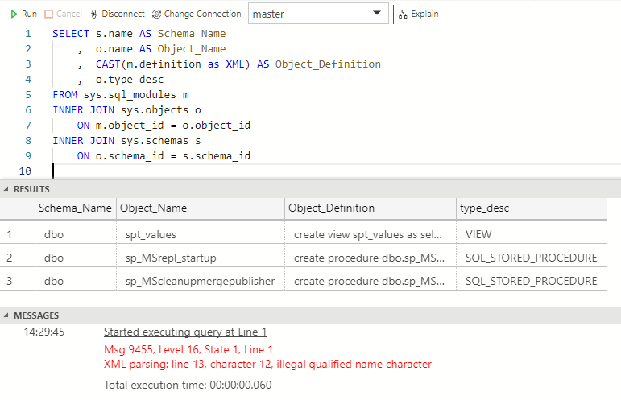Viewport: 621px width, 400px height.
Task: Click the green Run play icon
Action: [x=14, y=14]
